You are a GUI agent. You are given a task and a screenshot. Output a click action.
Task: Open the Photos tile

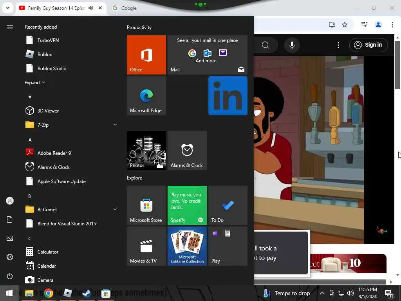[146, 150]
